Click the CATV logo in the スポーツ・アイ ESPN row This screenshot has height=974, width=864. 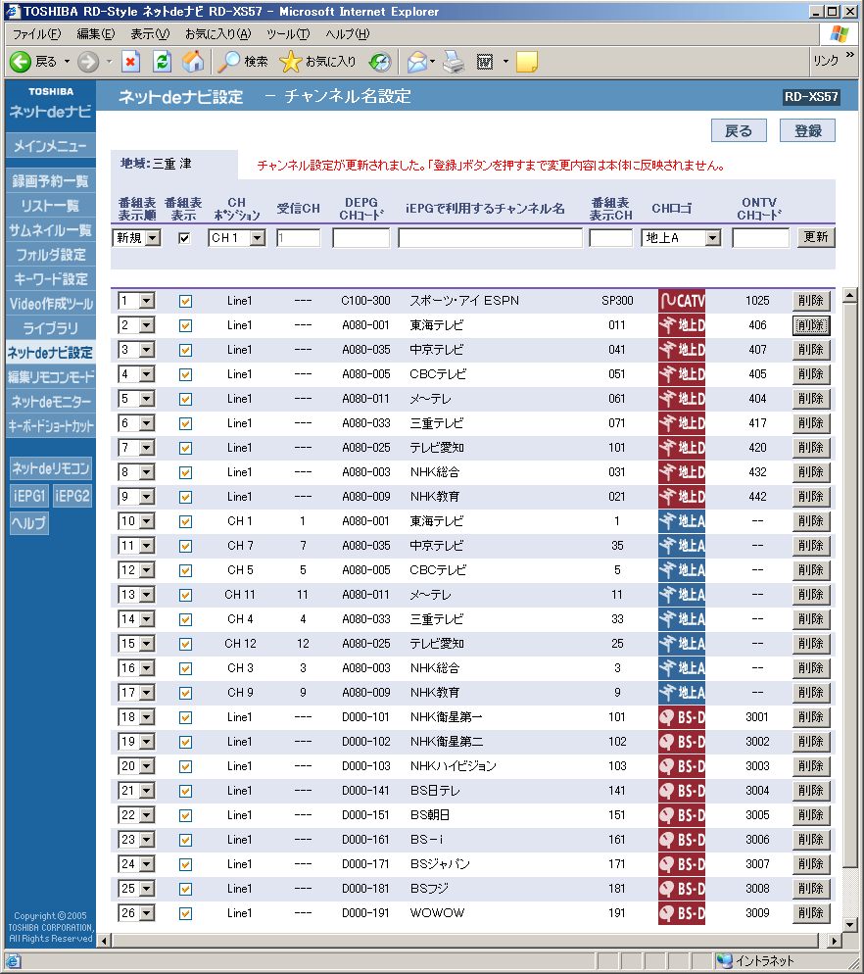coord(682,301)
